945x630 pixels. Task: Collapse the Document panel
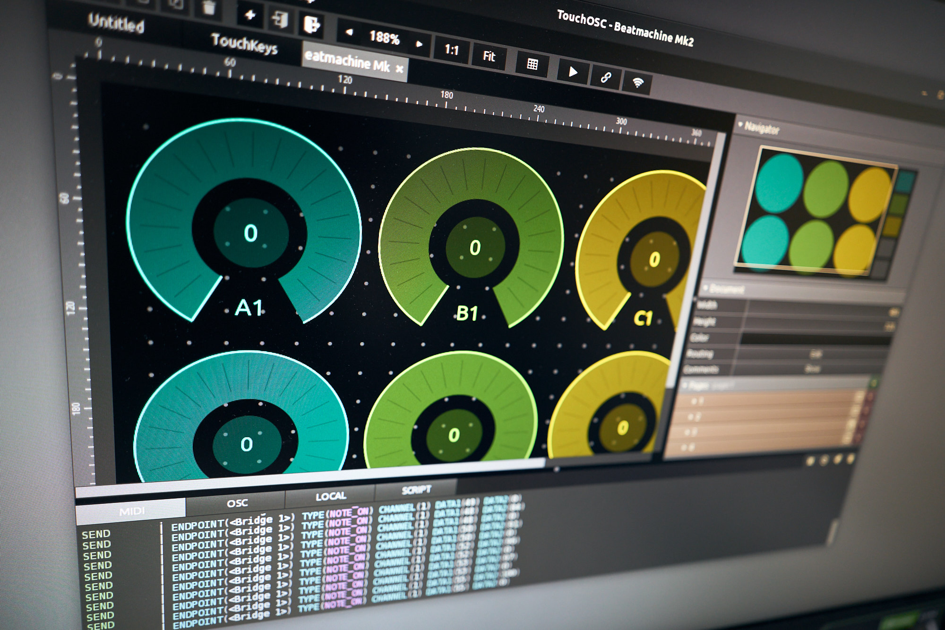tap(705, 288)
